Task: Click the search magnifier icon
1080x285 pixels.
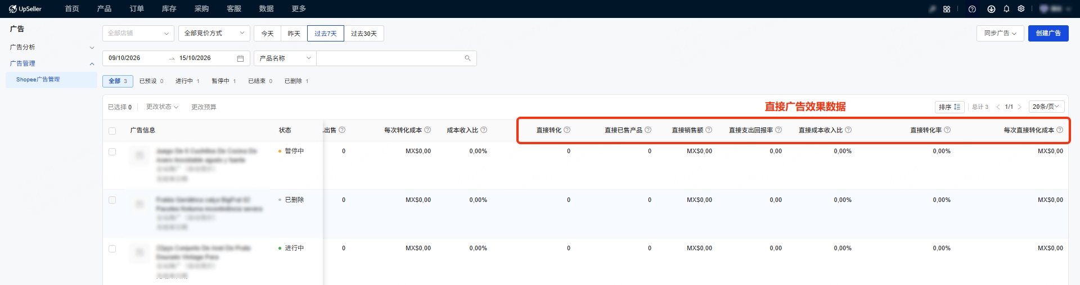Action: click(x=467, y=58)
